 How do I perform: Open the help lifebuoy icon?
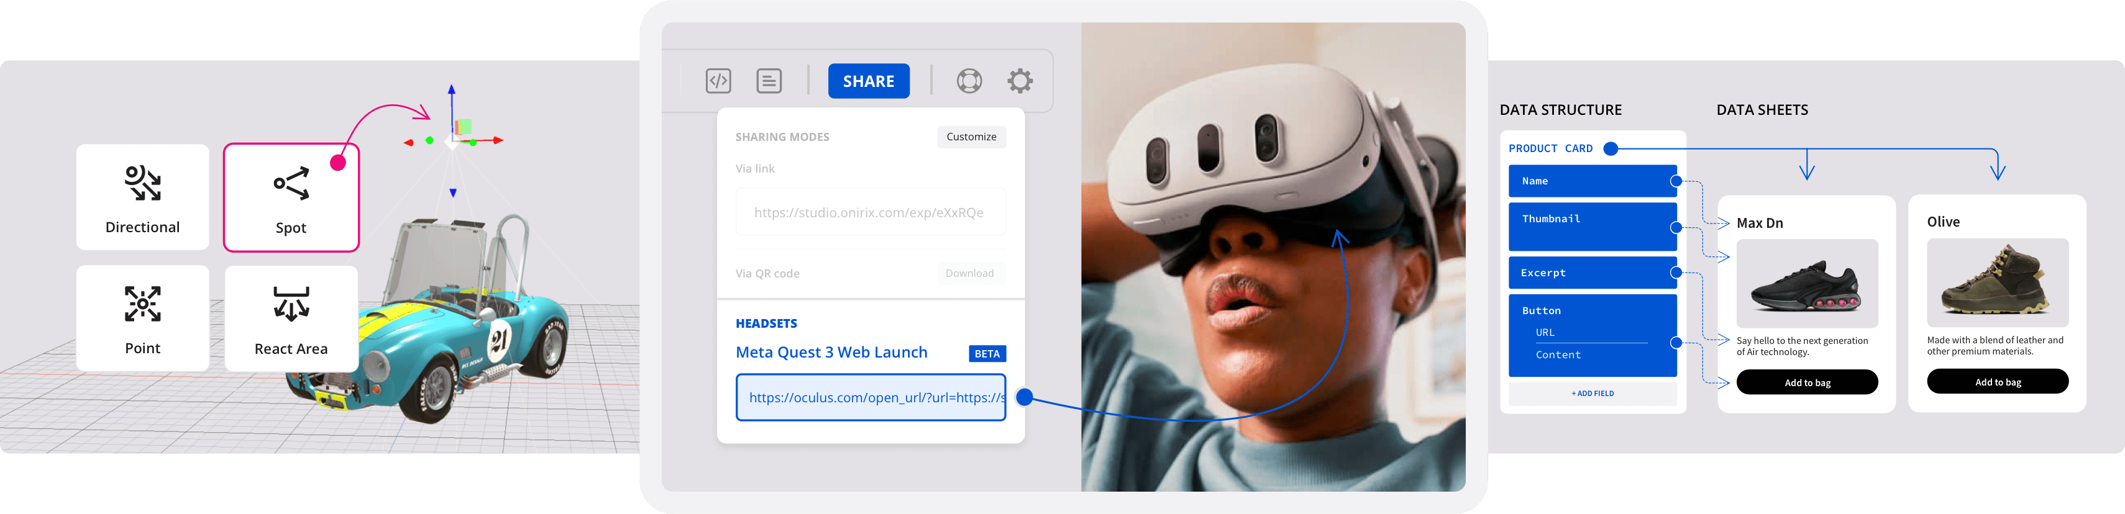[x=969, y=81]
